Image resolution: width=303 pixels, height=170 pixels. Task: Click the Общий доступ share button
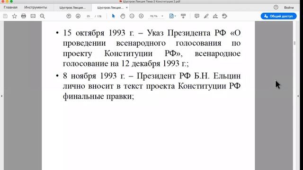click(x=279, y=16)
